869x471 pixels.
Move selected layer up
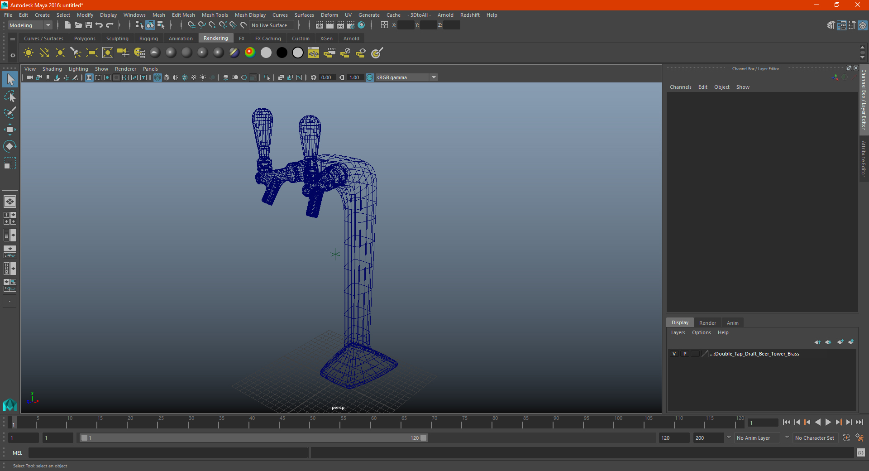click(817, 342)
